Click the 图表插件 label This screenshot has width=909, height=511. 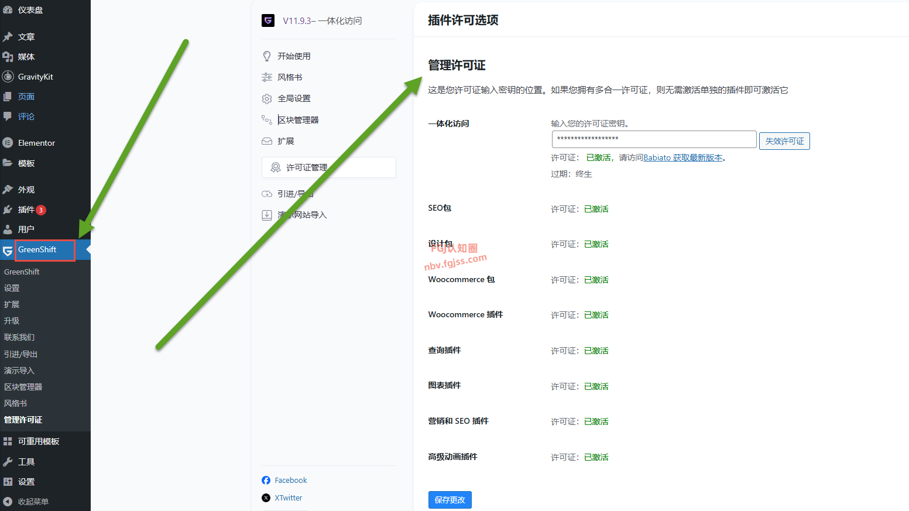445,385
